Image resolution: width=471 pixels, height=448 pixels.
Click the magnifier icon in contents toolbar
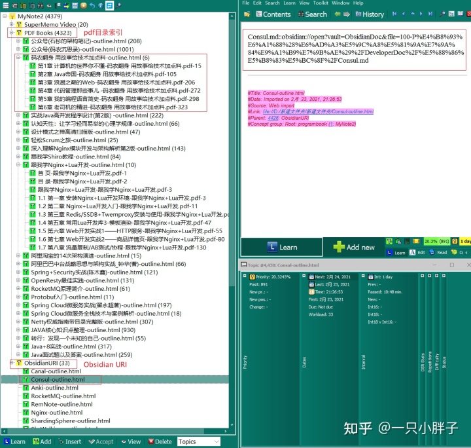[x=118, y=5]
